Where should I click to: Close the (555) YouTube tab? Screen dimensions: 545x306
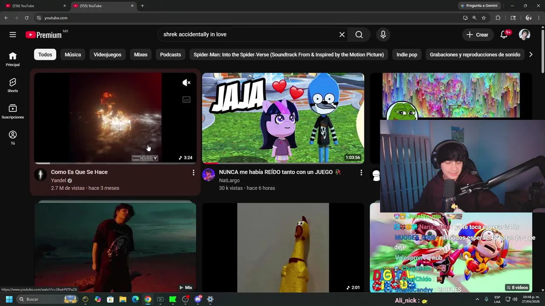(x=132, y=6)
